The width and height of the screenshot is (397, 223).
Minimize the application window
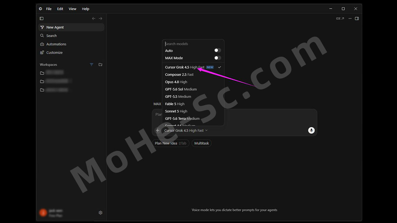[x=331, y=9]
